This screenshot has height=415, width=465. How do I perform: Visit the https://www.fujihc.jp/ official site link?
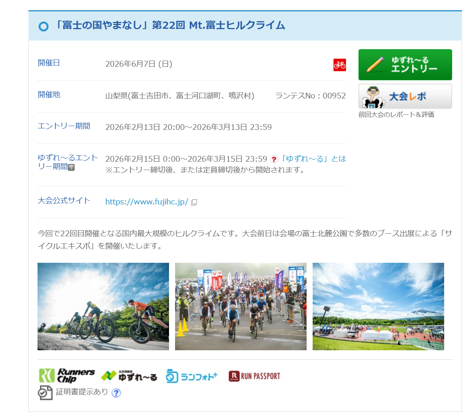tap(147, 202)
